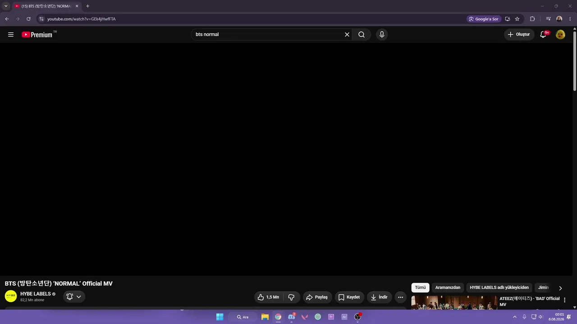This screenshot has width=577, height=324.
Task: Click Kaydet save button
Action: click(349, 297)
